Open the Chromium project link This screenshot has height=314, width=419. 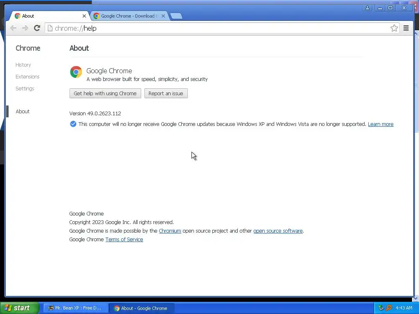170,231
